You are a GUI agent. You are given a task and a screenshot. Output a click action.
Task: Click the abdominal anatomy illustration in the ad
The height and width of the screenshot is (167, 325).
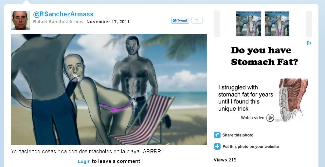pyautogui.click(x=293, y=100)
